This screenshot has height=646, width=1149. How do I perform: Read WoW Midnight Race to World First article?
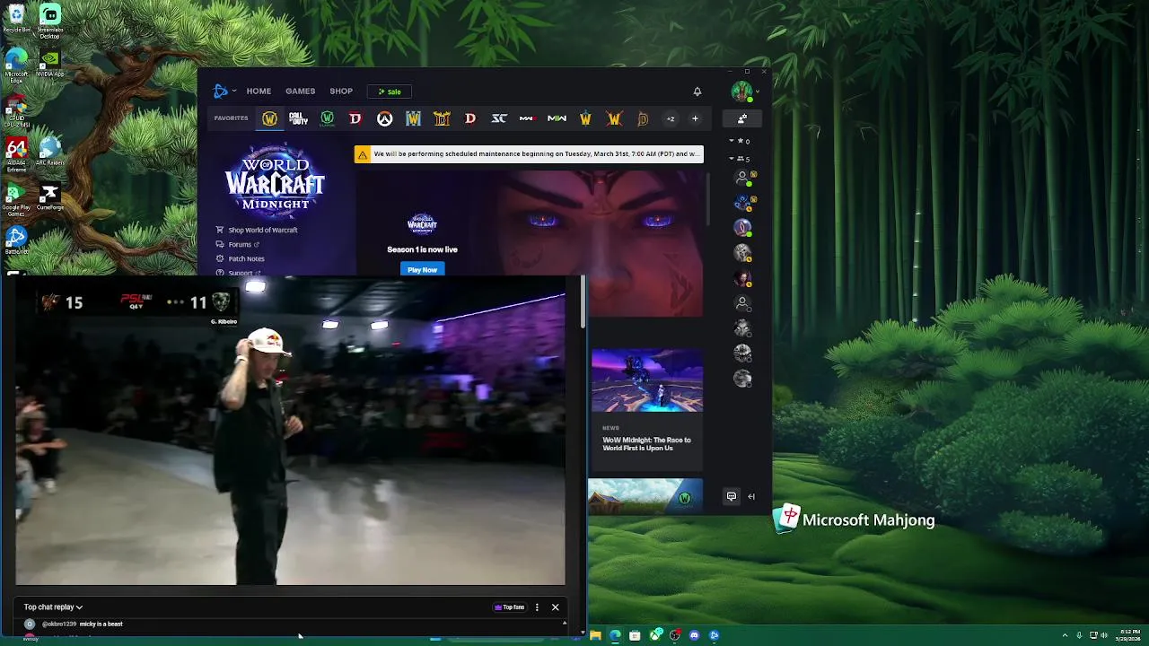coord(646,444)
